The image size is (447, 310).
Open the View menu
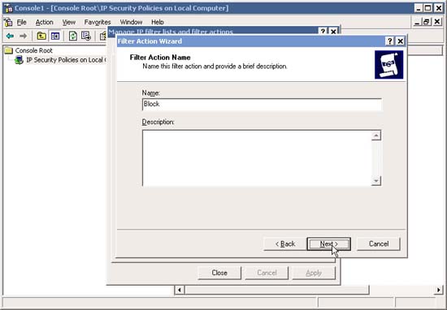click(69, 22)
